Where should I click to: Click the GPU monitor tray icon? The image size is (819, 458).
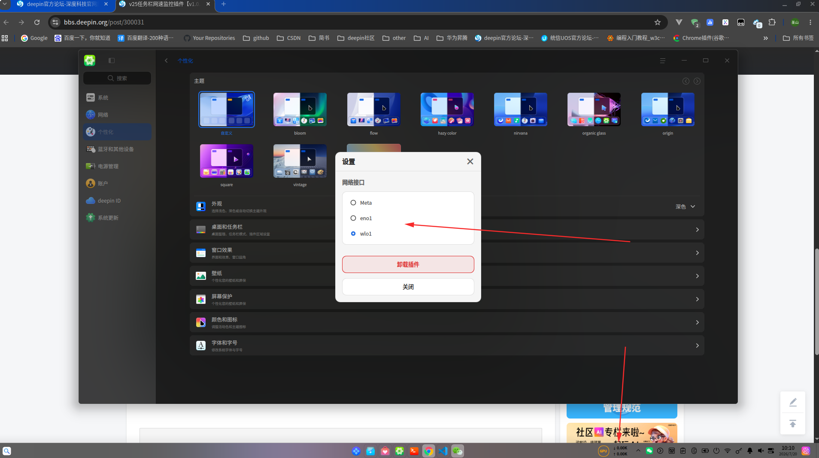(x=603, y=451)
